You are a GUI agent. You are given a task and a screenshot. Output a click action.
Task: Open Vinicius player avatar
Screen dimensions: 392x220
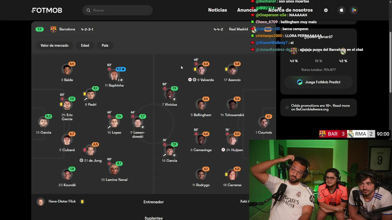pos(169,94)
